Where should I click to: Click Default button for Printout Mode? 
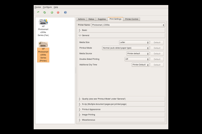[157, 48]
